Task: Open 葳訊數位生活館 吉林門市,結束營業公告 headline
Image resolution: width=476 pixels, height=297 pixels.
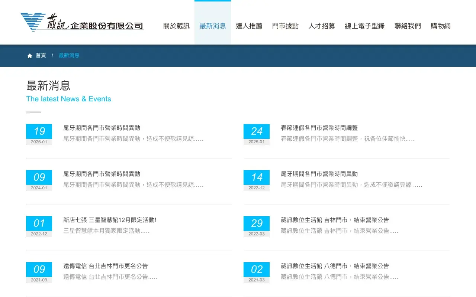Action: coord(335,220)
